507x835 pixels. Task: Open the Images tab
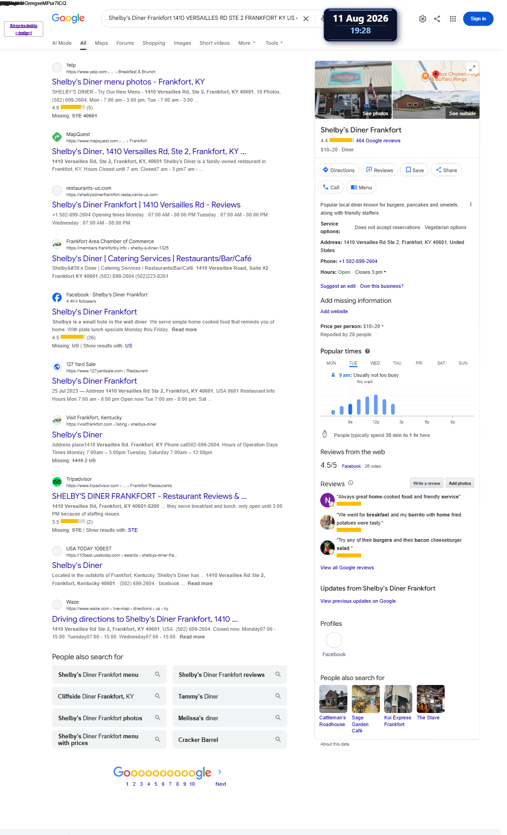182,43
